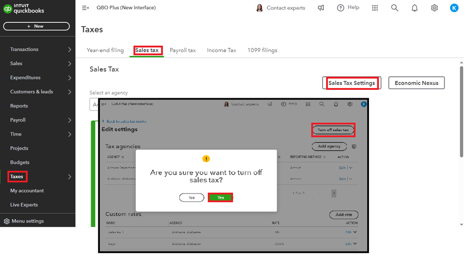
Task: Collapse the navigation menu via hamburger icon
Action: [x=85, y=8]
